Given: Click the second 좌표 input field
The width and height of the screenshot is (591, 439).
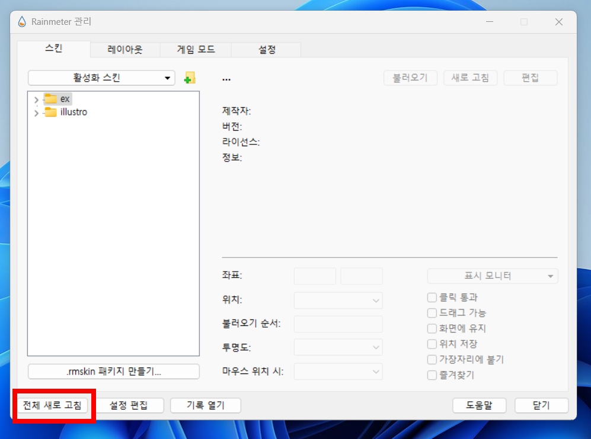Looking at the screenshot, I should click(x=362, y=276).
